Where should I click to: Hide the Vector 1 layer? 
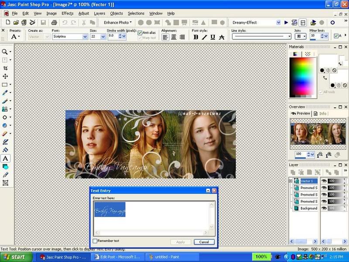324,181
